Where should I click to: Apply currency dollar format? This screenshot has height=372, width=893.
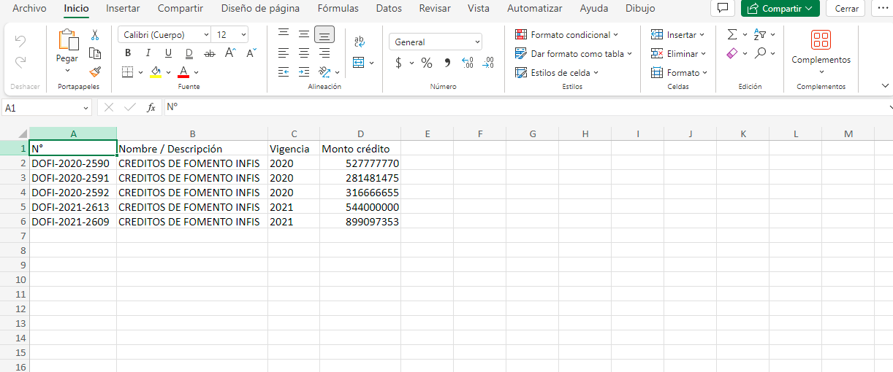click(x=398, y=63)
